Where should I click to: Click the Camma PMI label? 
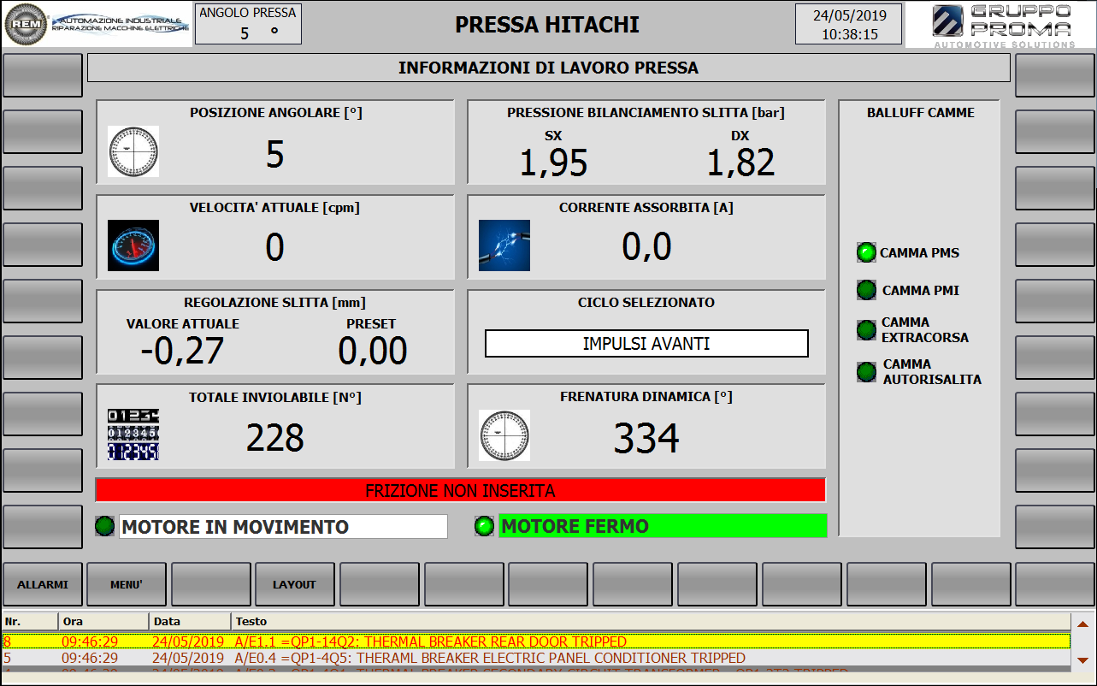[920, 291]
